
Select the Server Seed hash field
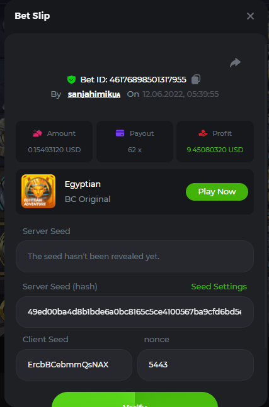[x=135, y=312]
